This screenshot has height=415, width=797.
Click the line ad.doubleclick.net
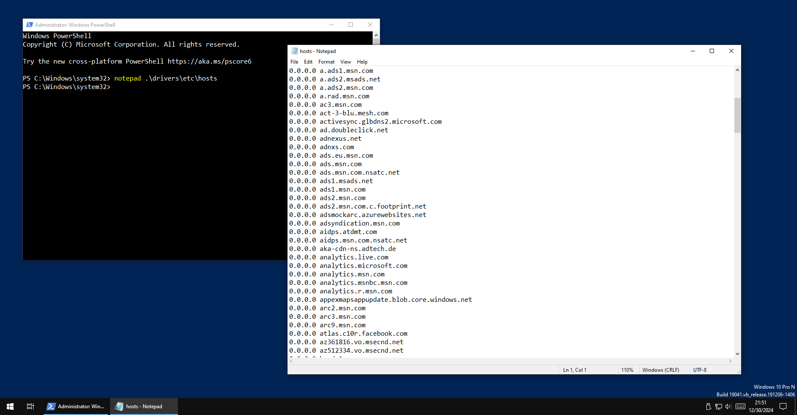click(339, 130)
